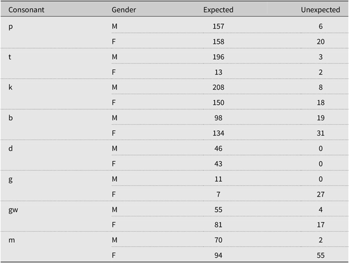Select consonant b row label
349x263 pixels.
click(11, 118)
